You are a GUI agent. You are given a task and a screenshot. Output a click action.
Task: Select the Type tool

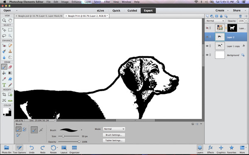click(x=4, y=85)
